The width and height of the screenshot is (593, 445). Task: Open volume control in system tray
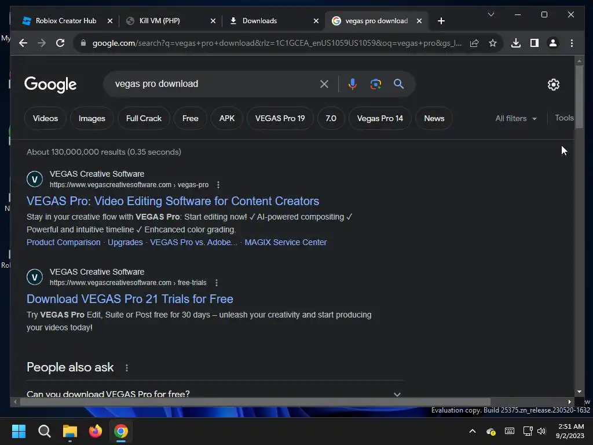point(541,431)
